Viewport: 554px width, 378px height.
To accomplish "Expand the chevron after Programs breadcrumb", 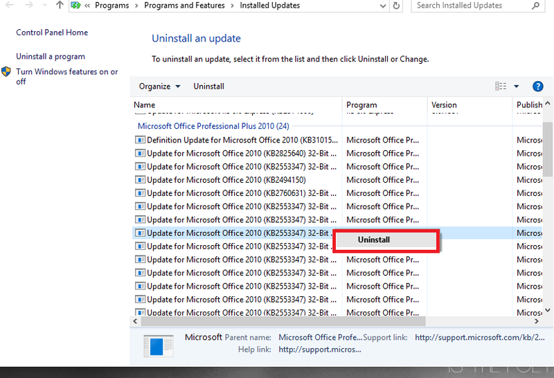I will pyautogui.click(x=136, y=6).
